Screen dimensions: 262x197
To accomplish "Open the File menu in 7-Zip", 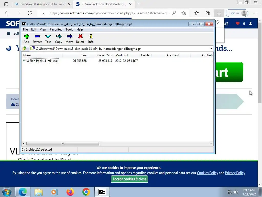I will [25, 29].
